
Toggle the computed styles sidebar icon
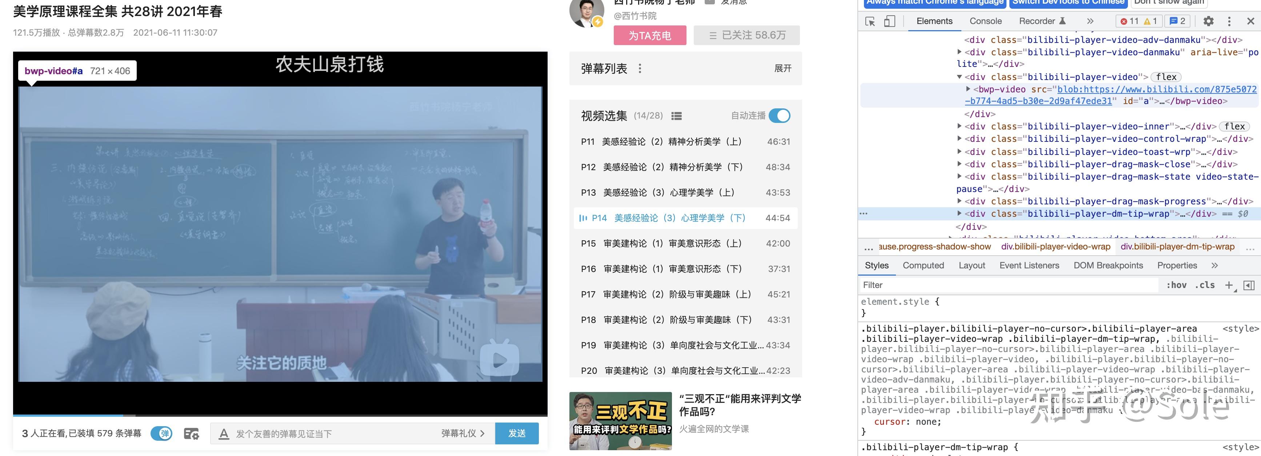pyautogui.click(x=1249, y=285)
